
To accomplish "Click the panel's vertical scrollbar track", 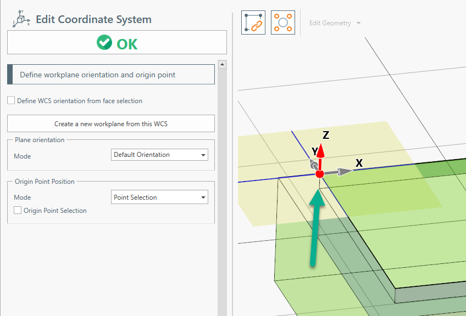I will point(223,192).
